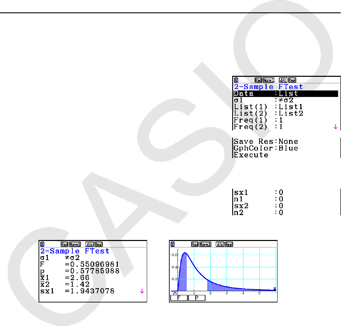Click battery icon in setup screen status bar

(x=236, y=80)
